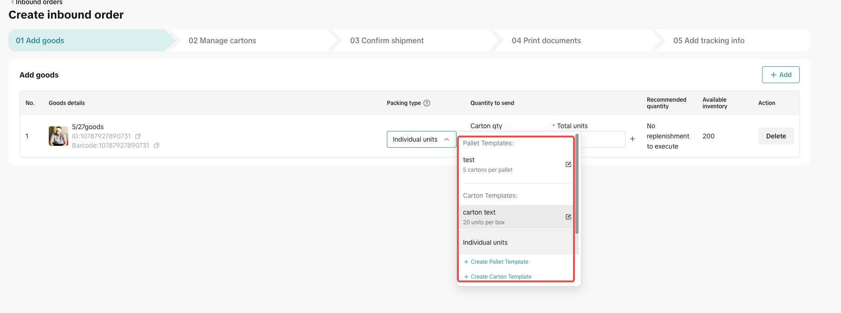The height and width of the screenshot is (313, 841).
Task: Go back to Inbound orders
Action: point(36,3)
